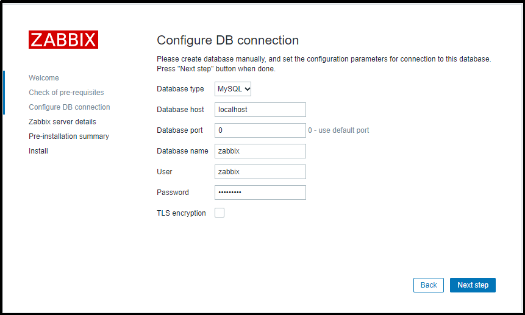Open the Check of pre-requisites step
Screen dimensions: 525x315
66,93
